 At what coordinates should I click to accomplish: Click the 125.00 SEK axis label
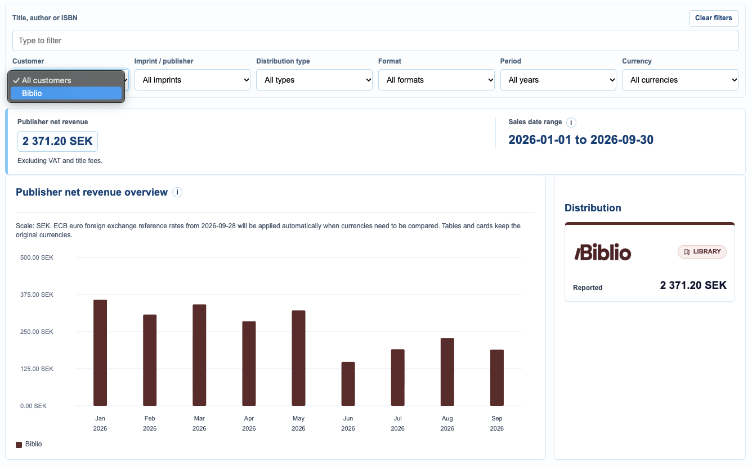click(x=37, y=369)
